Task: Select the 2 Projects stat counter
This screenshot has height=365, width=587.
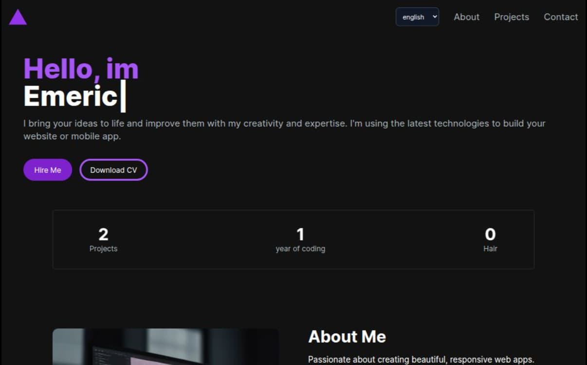Action: point(103,235)
